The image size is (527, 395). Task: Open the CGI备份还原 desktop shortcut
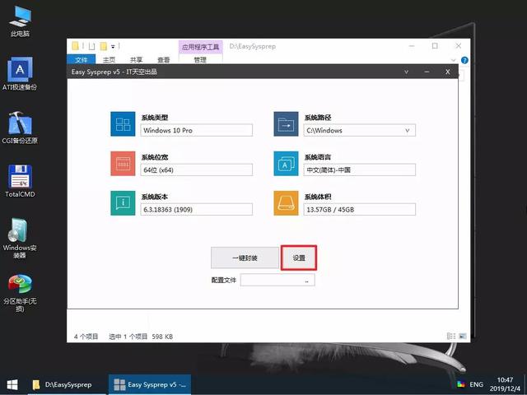[x=20, y=128]
